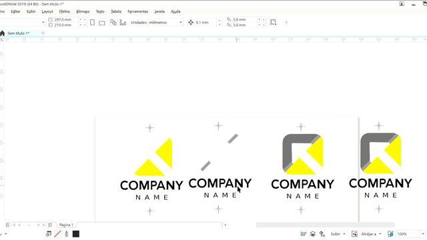
Task: Open the user account sign-in icon
Action: click(x=402, y=4)
